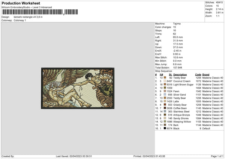Viewport: 225px width, 159px height.
Task: Click Total Bobbin value 157.64ft
Action: point(177,67)
